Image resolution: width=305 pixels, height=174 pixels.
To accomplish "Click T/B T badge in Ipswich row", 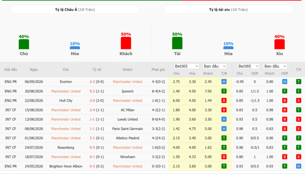I will click(x=224, y=91).
